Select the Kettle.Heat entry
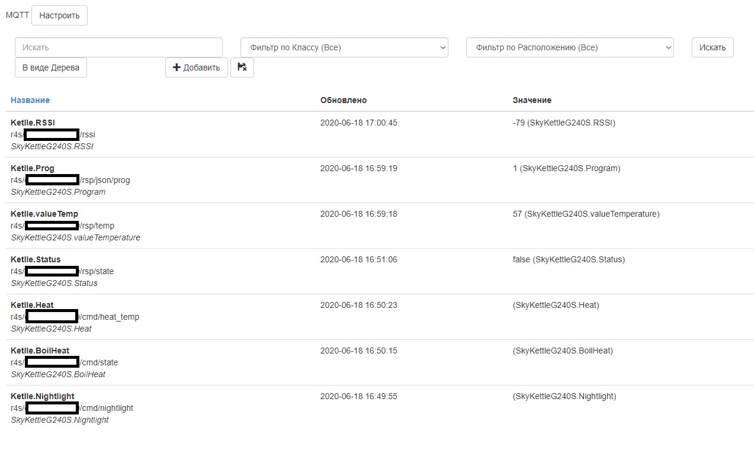Screen dimensions: 754x450 tap(32, 305)
